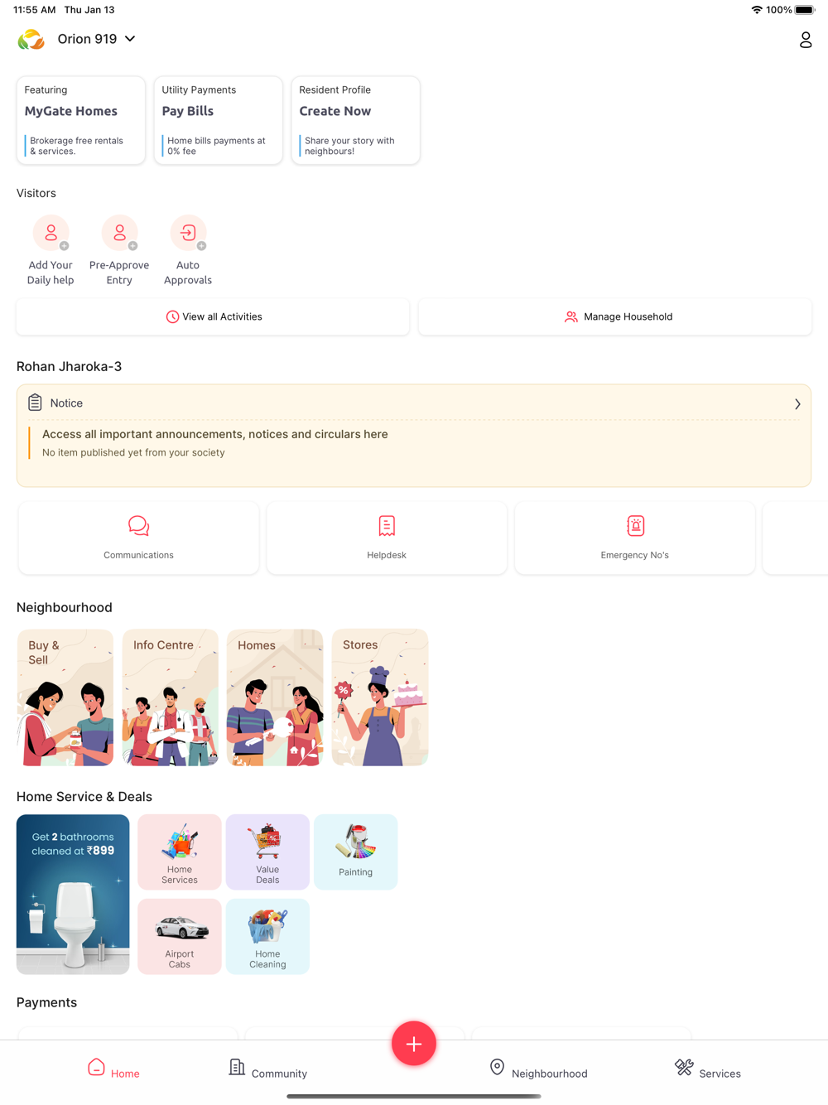
Task: Tap the Pre-Approve Entry icon
Action: point(120,233)
